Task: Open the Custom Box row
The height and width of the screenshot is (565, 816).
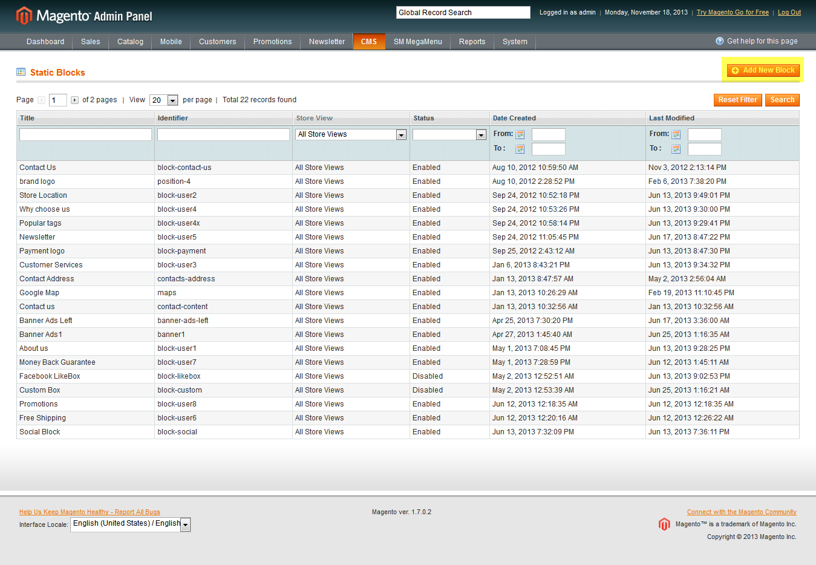Action: pyautogui.click(x=408, y=390)
